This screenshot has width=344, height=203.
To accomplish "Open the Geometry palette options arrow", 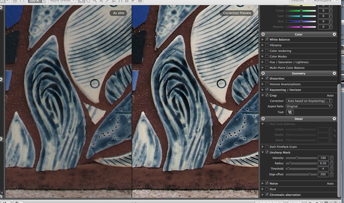I will pyautogui.click(x=334, y=73).
